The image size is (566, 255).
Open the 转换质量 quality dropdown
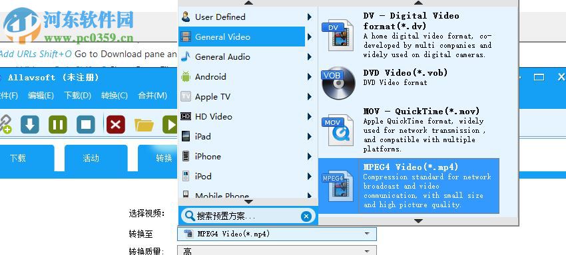[277, 250]
